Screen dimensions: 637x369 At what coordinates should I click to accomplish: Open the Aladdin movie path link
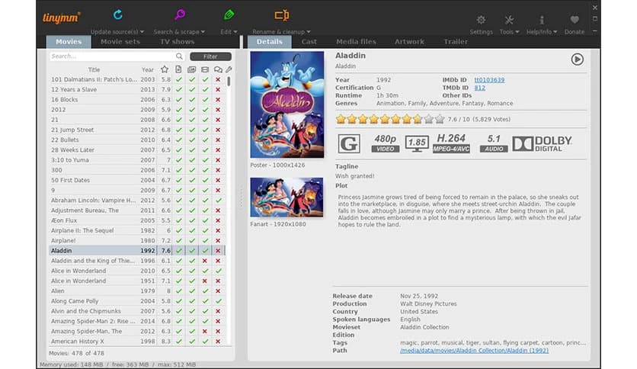coord(474,350)
